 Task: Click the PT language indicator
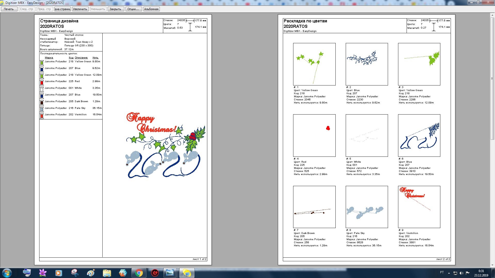click(x=442, y=272)
